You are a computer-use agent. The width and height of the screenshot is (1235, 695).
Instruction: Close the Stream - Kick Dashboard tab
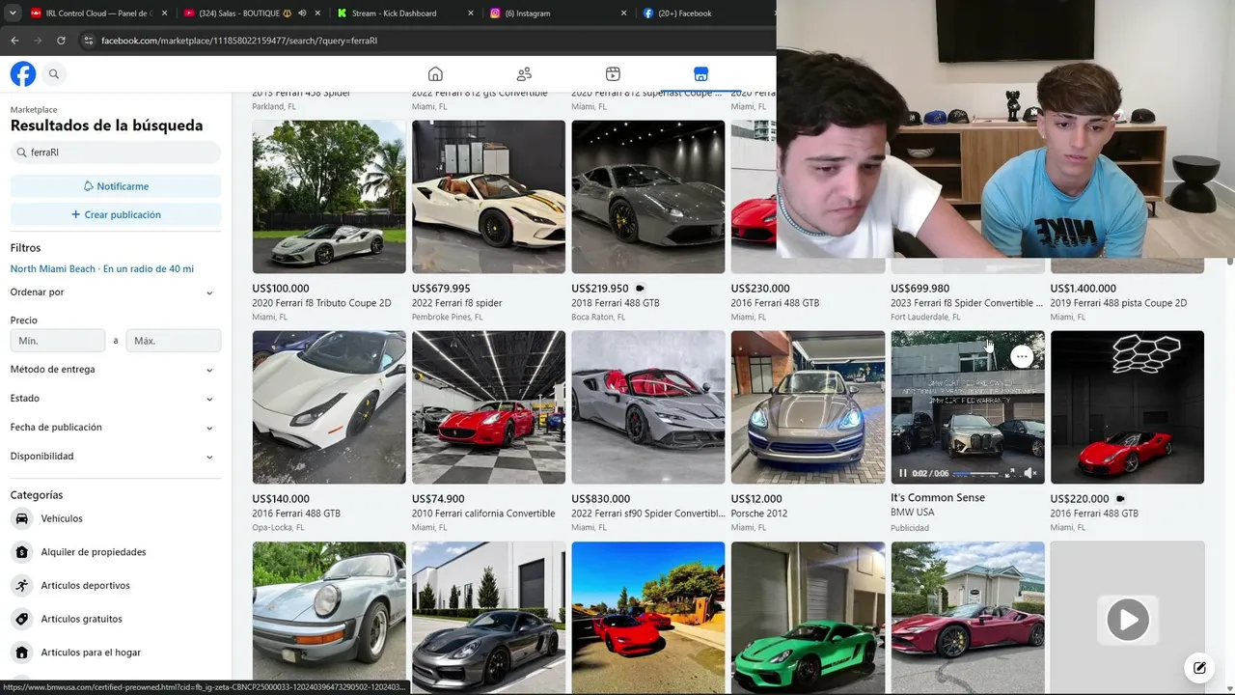coord(471,14)
